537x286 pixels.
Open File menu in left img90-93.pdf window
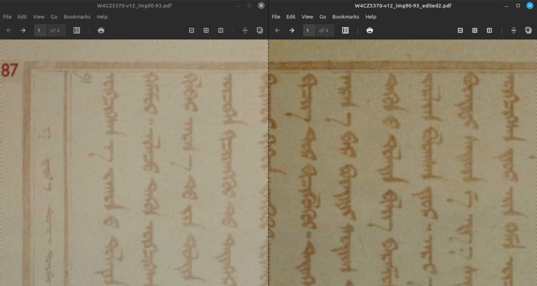(7, 17)
